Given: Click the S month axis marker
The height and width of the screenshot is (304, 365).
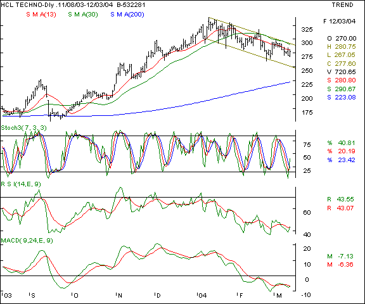Looking at the screenshot, I should tap(32, 295).
